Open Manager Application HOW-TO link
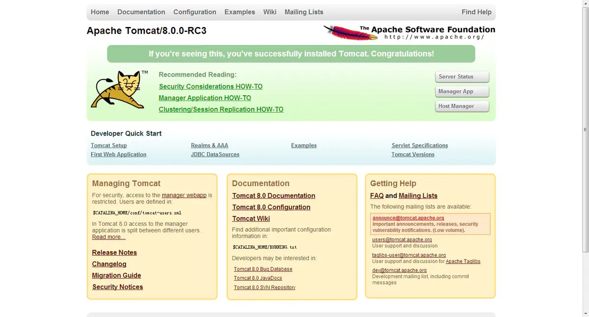The height and width of the screenshot is (317, 589). [x=205, y=98]
